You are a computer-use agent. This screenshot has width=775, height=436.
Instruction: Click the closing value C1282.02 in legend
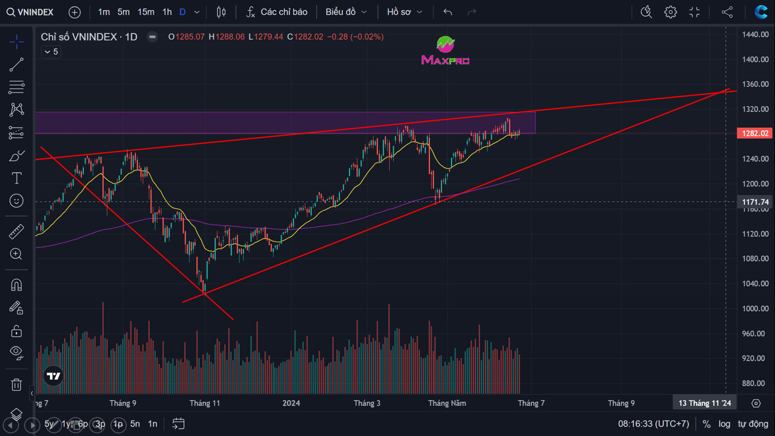(x=305, y=37)
